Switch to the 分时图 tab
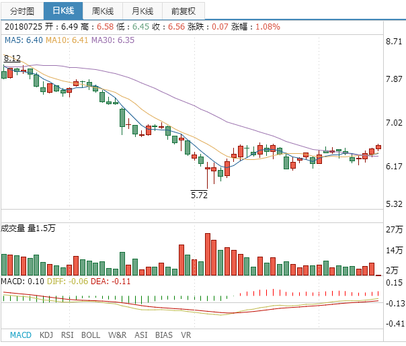This screenshot has width=406, height=346. coord(22,11)
